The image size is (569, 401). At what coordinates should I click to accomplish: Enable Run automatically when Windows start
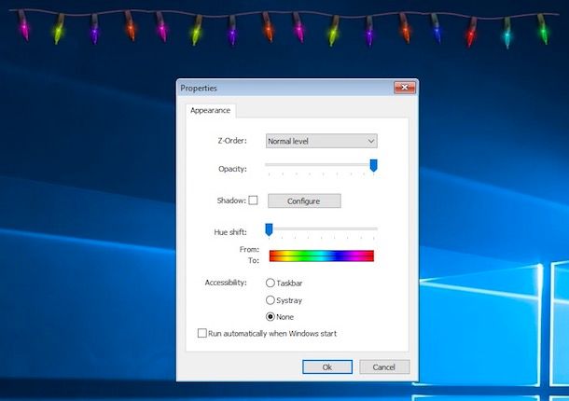coord(202,333)
